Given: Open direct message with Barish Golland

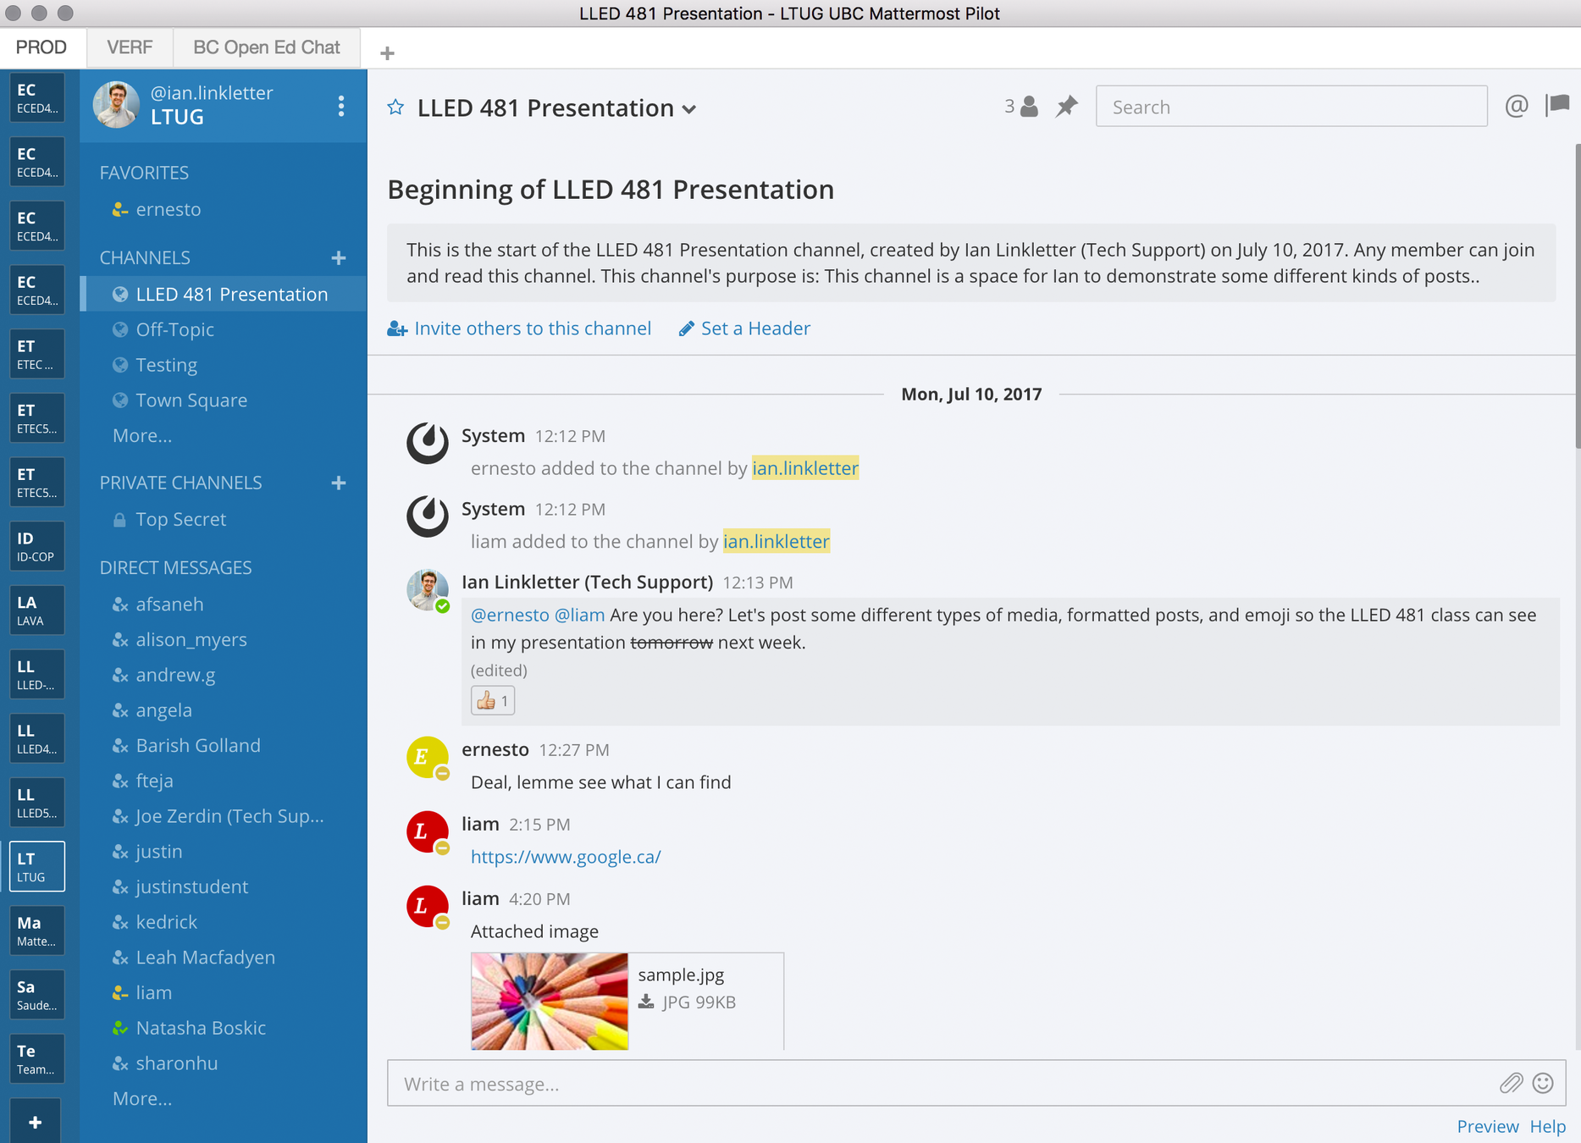Looking at the screenshot, I should pos(198,745).
